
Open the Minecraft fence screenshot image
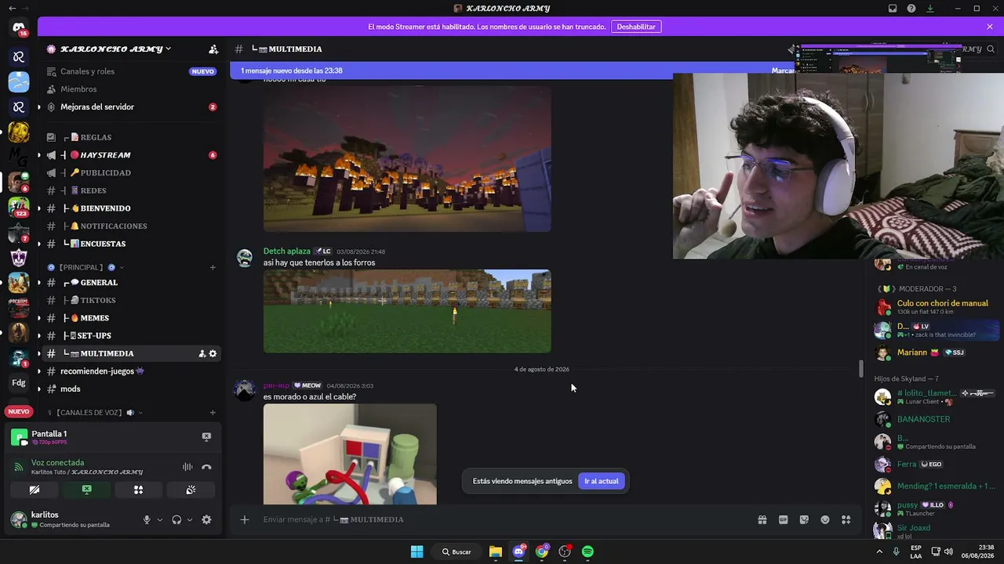407,312
